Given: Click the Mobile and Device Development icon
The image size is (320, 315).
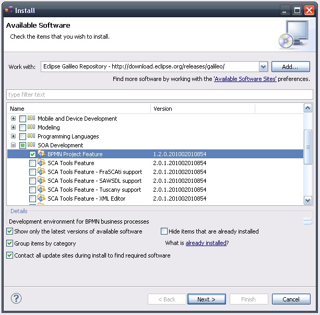Looking at the screenshot, I should [31, 119].
